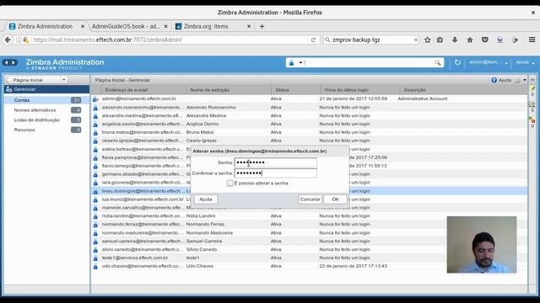Click the Firefox URL address bar
540x303 pixels.
click(169, 40)
